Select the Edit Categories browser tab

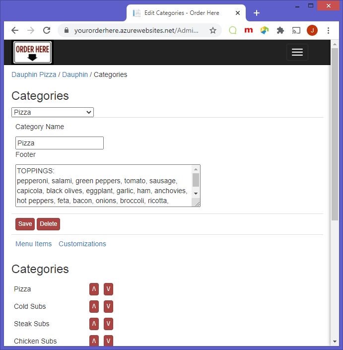[x=181, y=13]
